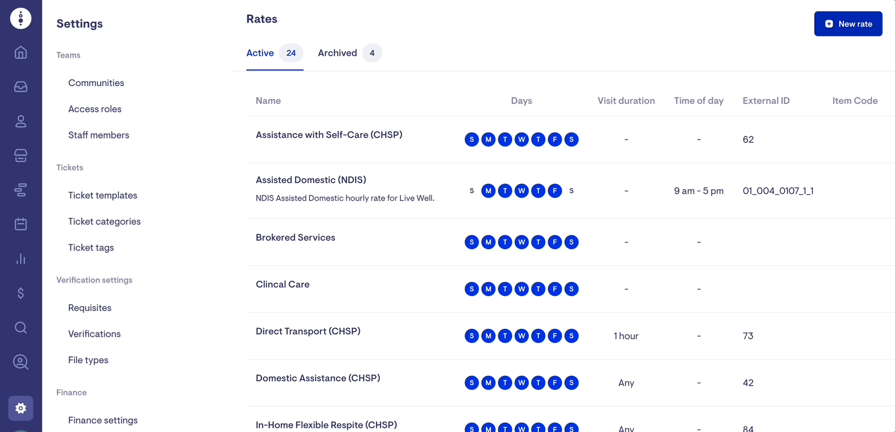Open the settings gear icon
Image resolution: width=895 pixels, height=432 pixels.
coord(21,408)
